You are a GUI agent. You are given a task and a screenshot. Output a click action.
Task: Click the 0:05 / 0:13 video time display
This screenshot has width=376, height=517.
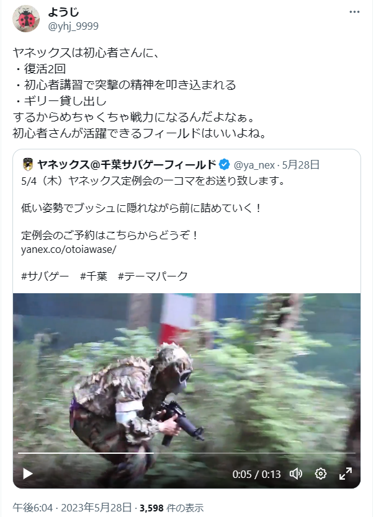click(256, 474)
